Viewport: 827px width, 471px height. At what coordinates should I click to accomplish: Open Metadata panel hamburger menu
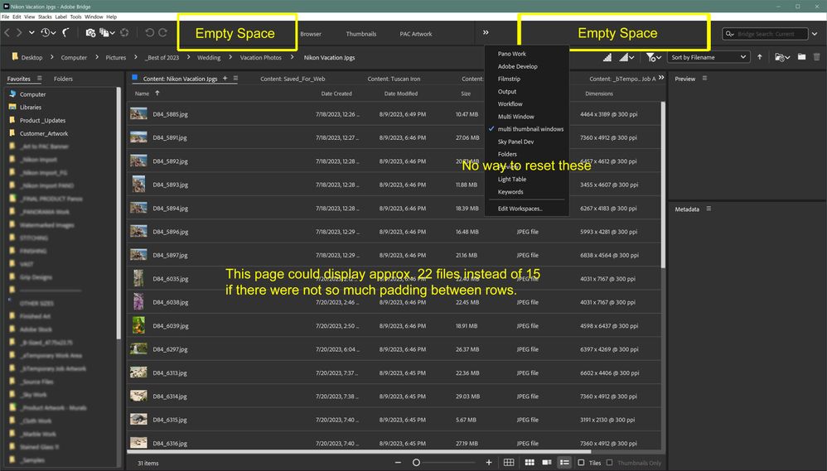pos(709,209)
